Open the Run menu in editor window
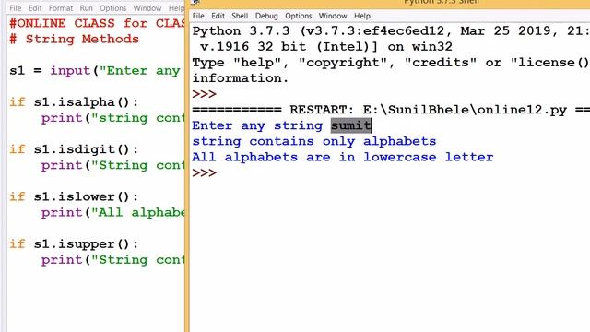This screenshot has width=590, height=332. tap(86, 8)
